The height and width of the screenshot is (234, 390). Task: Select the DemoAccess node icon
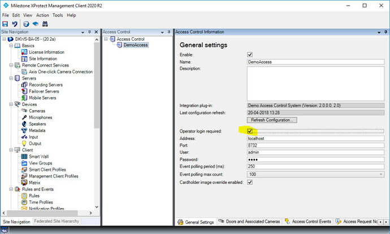click(x=119, y=45)
